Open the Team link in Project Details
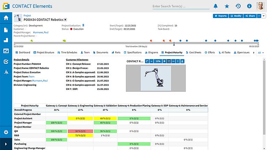The width and height of the screenshot is (267, 150). point(32,76)
